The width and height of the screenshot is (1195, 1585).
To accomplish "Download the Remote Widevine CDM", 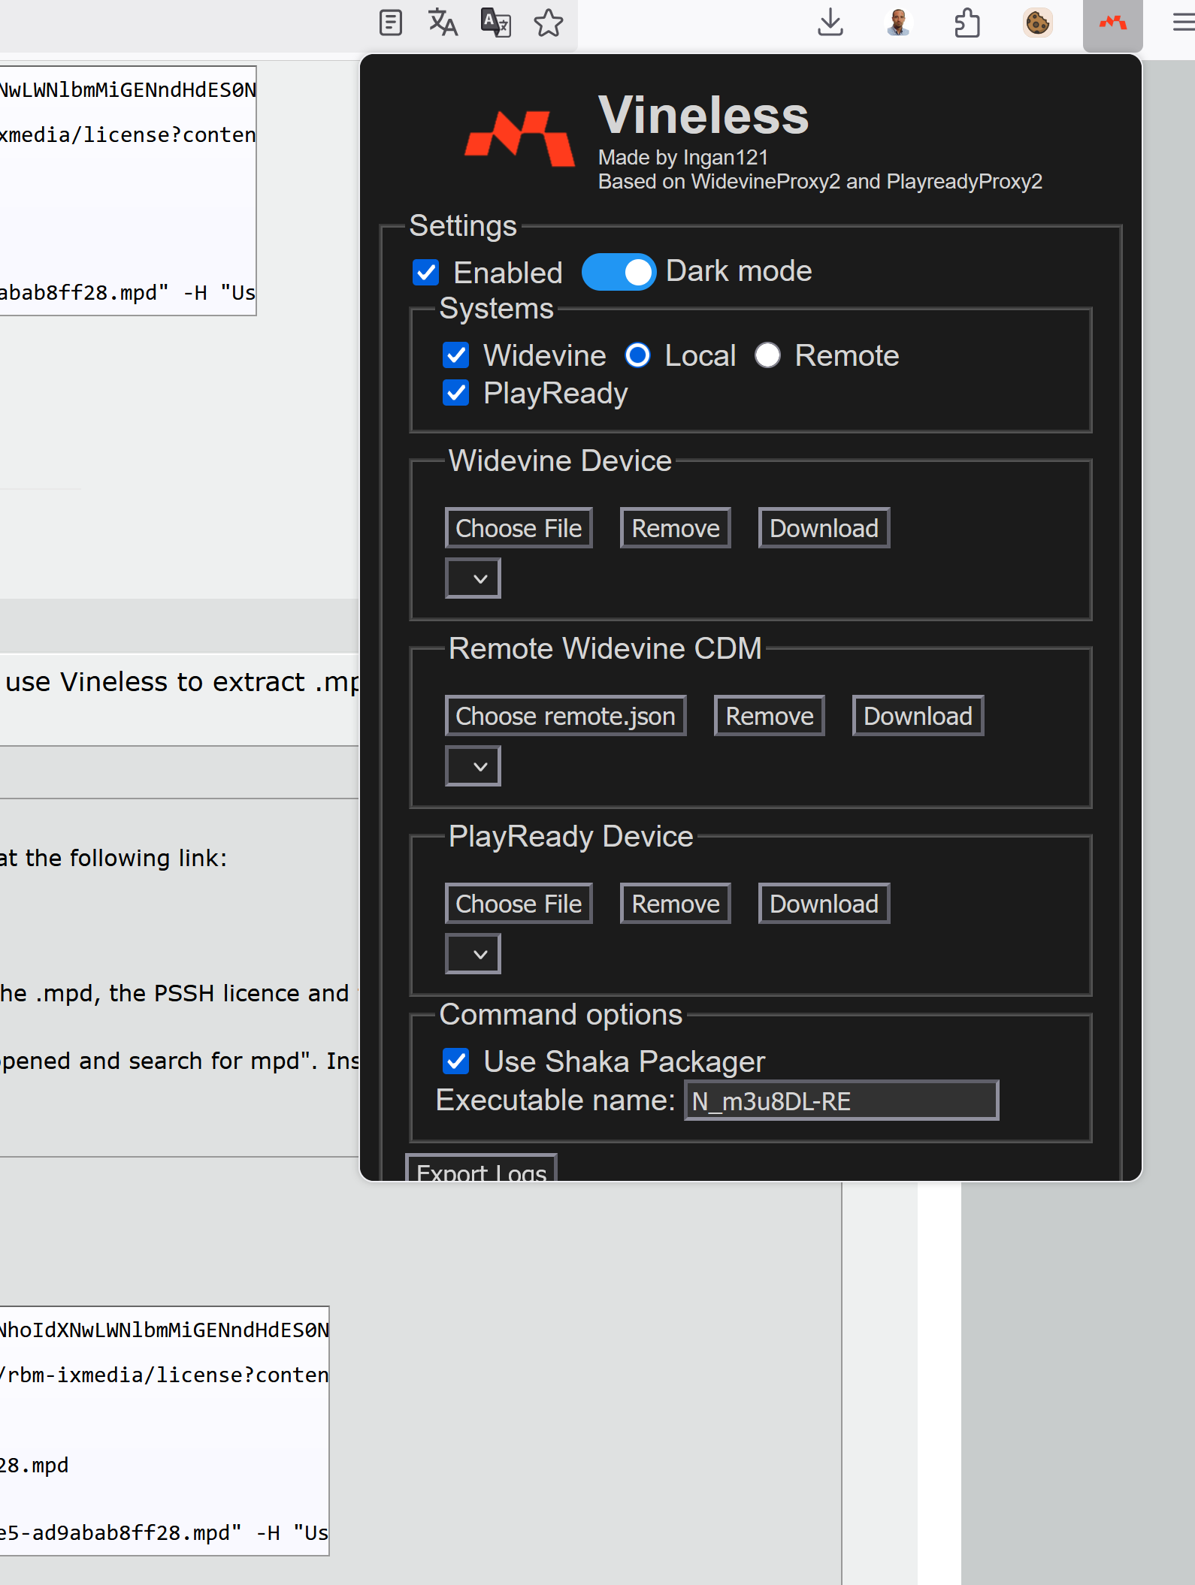I will pos(918,716).
